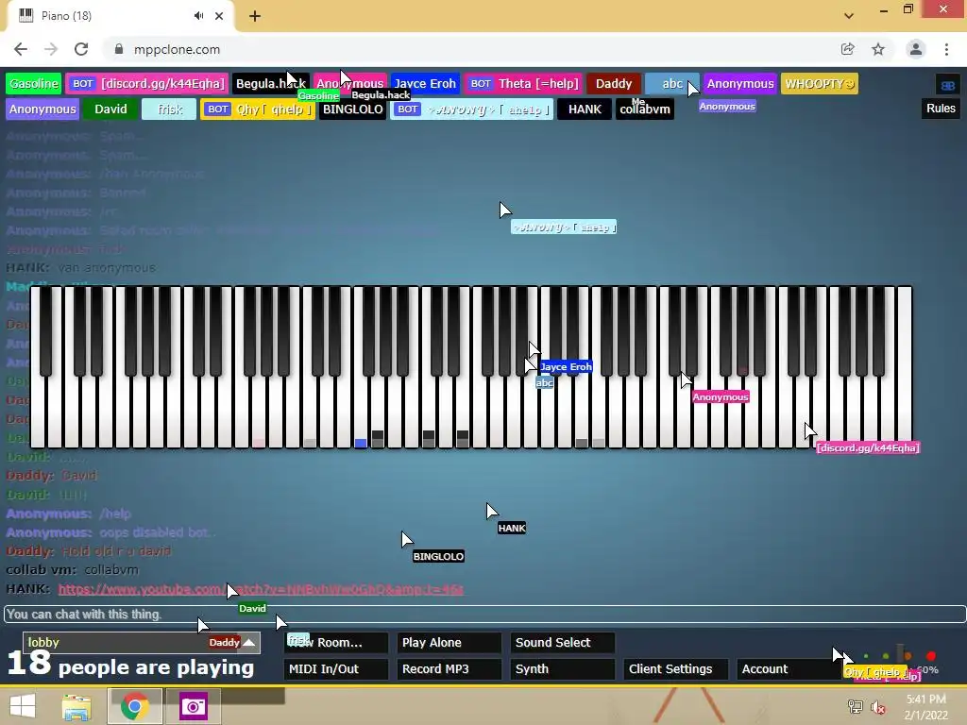The image size is (967, 725).
Task: Open the tab search chevron
Action: point(849,16)
